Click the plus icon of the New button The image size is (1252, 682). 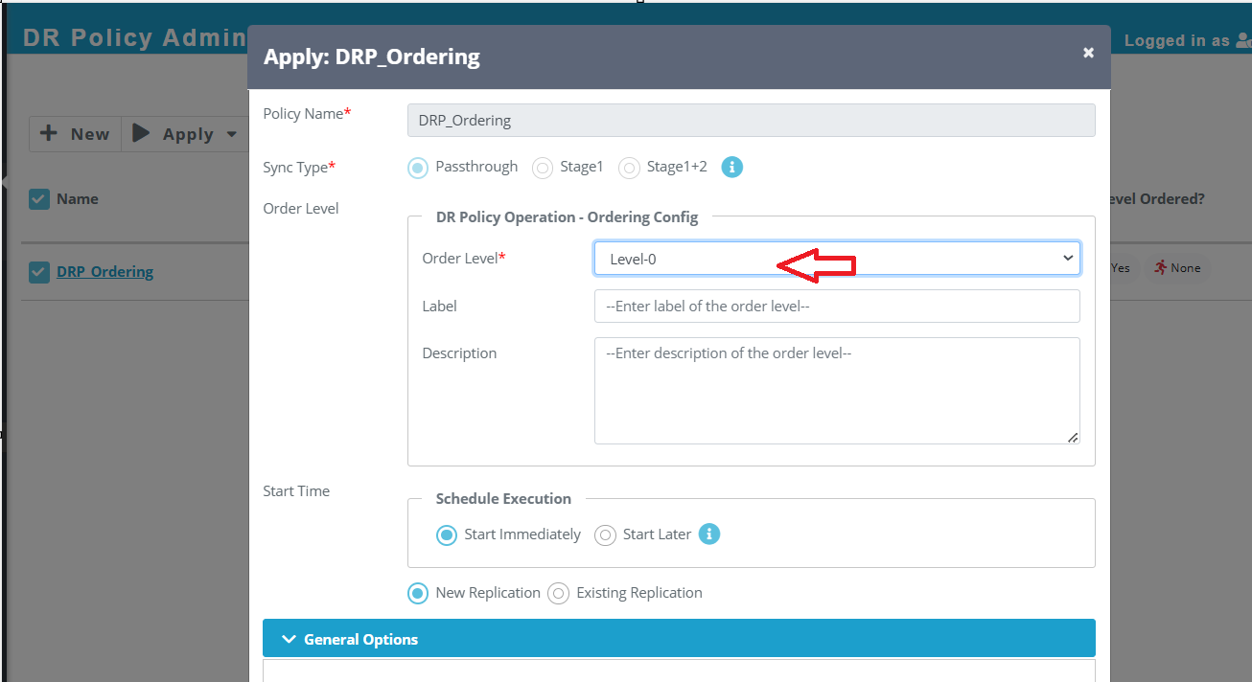coord(49,133)
